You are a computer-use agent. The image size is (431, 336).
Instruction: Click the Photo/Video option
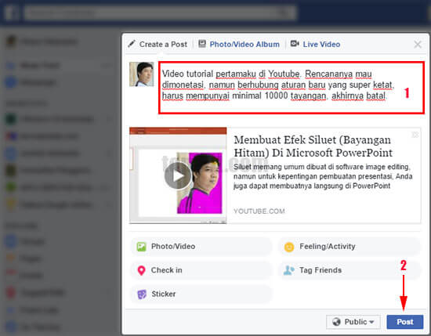[201, 247]
